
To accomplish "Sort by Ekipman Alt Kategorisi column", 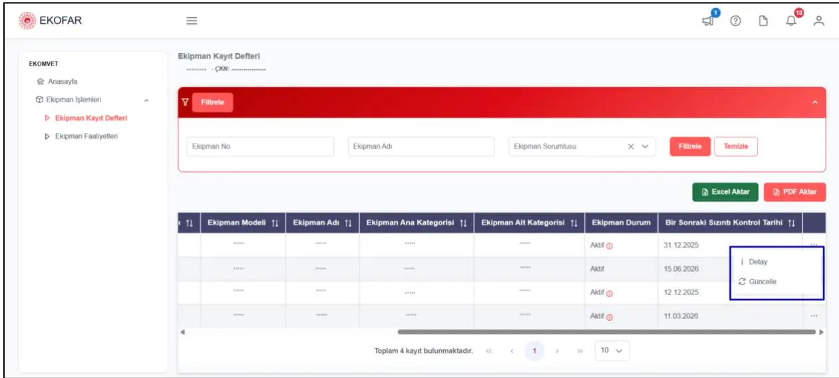I will pyautogui.click(x=574, y=223).
